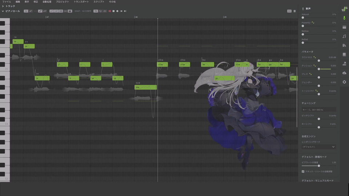Click the camera snapshot icon
This screenshot has height=196, width=349.
coord(289,11)
